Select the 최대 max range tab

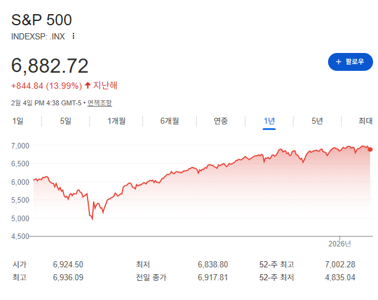[x=366, y=121]
